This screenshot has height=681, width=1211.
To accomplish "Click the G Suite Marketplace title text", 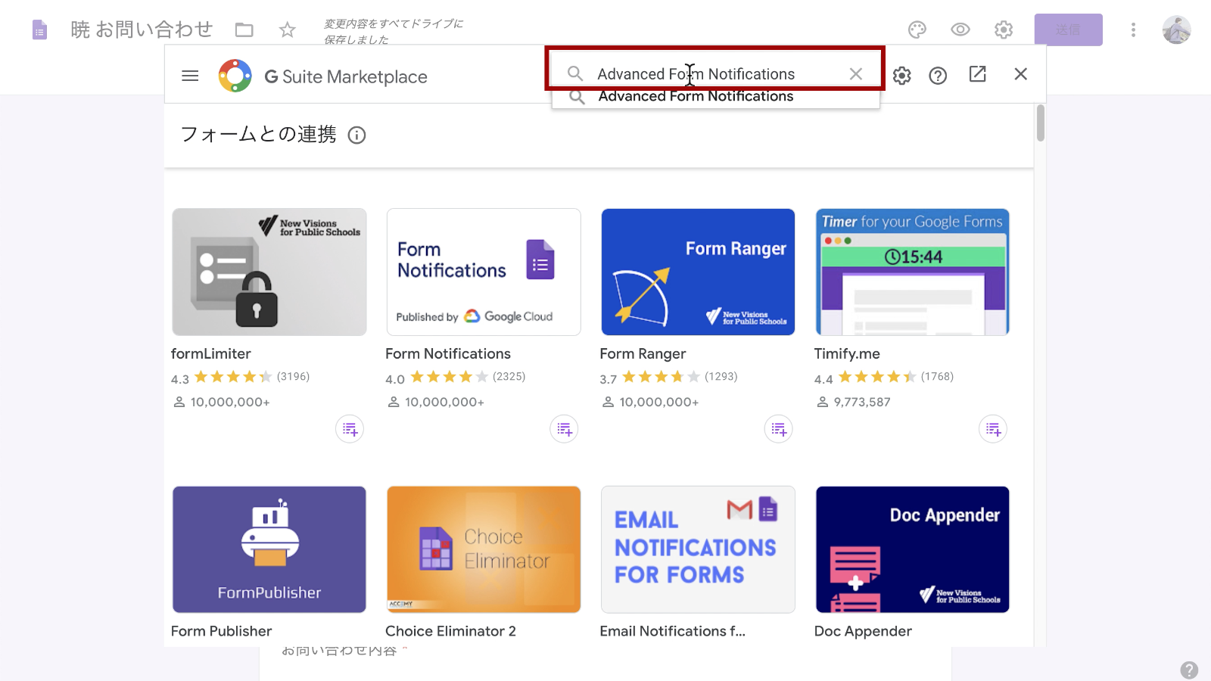I will point(346,76).
